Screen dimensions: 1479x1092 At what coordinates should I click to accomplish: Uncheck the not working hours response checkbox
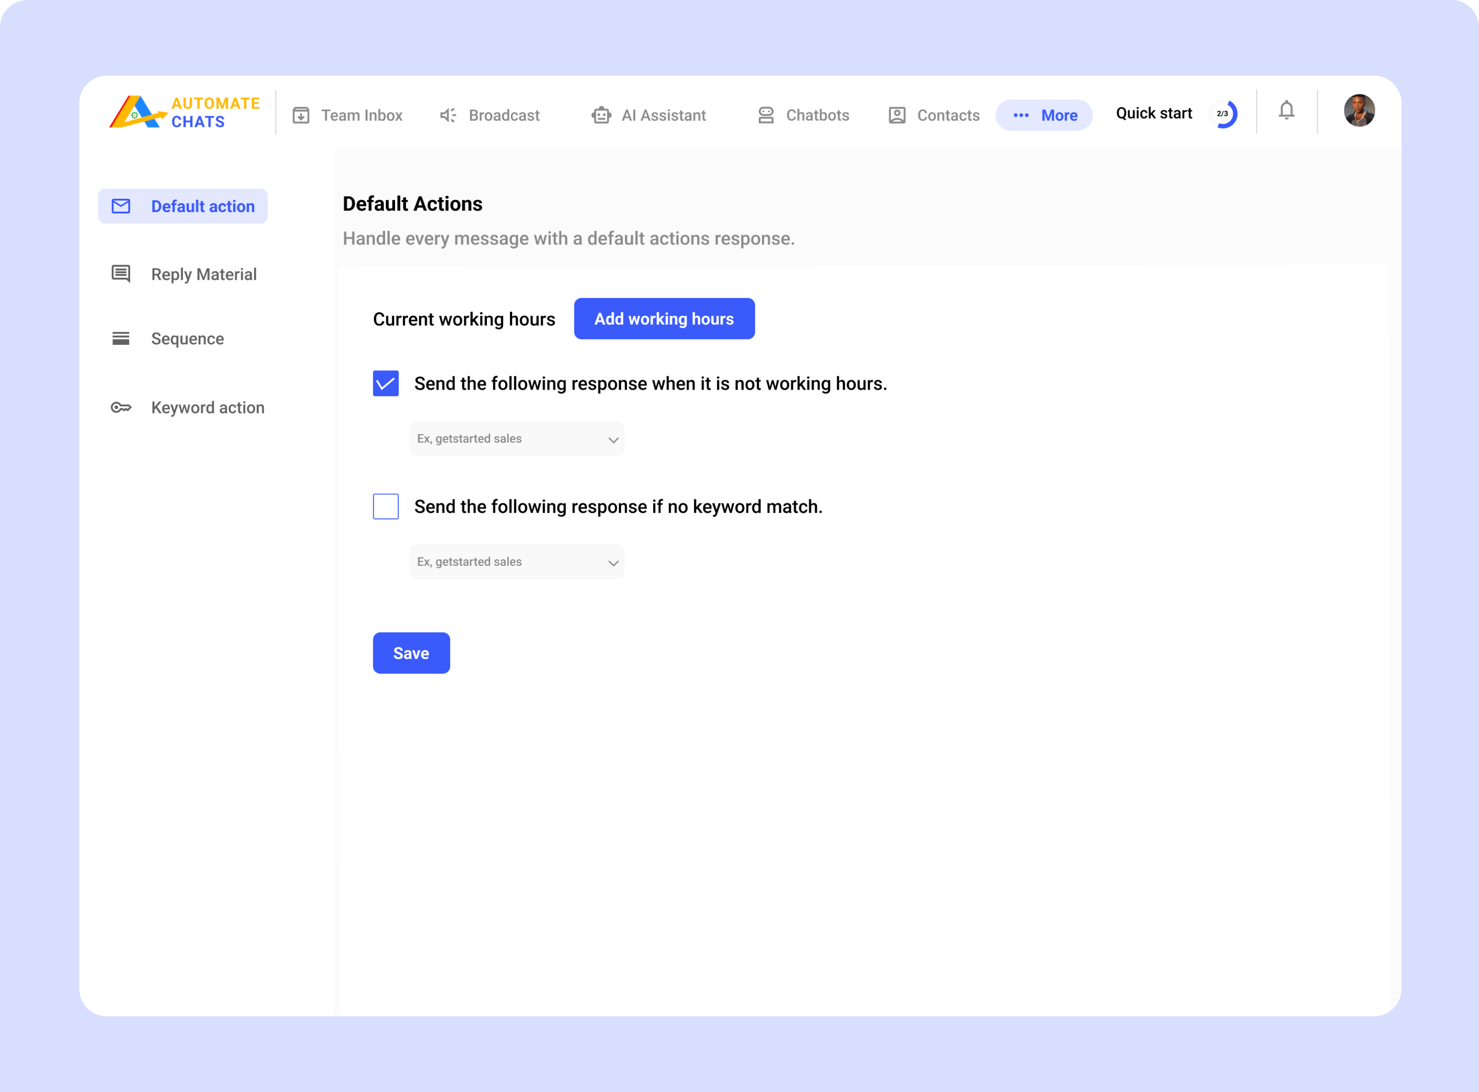point(386,383)
